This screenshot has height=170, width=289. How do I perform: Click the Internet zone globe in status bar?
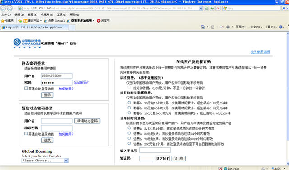(x=225, y=168)
